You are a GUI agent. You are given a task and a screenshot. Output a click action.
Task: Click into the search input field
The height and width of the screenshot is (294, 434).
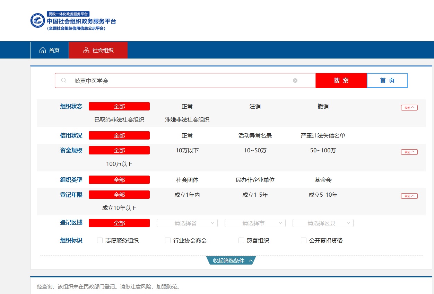click(180, 80)
